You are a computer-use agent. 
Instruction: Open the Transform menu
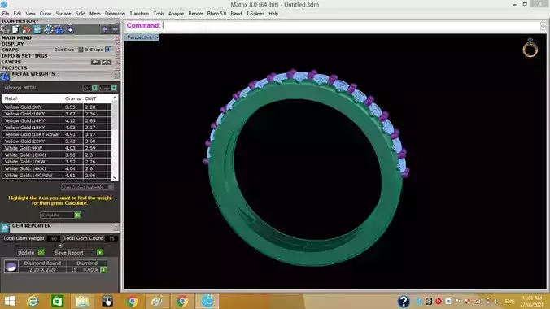pos(139,14)
